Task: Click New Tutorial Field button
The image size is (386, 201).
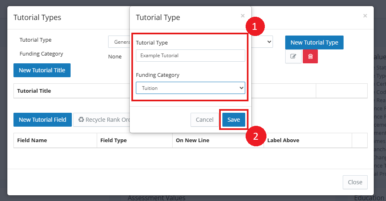Action: point(42,120)
